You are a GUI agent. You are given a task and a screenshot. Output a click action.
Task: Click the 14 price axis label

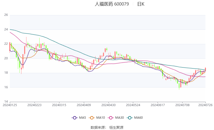click(6, 102)
